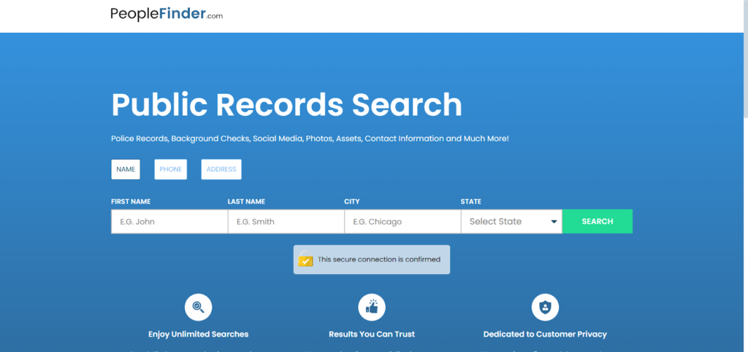Click the padlock secure connection icon
The height and width of the screenshot is (352, 748).
click(x=305, y=259)
